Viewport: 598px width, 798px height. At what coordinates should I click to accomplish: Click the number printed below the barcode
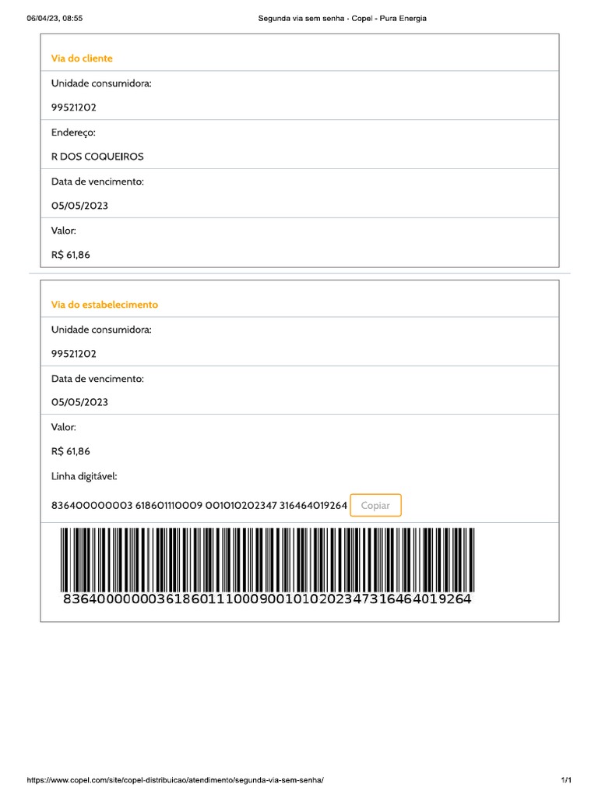tap(267, 600)
